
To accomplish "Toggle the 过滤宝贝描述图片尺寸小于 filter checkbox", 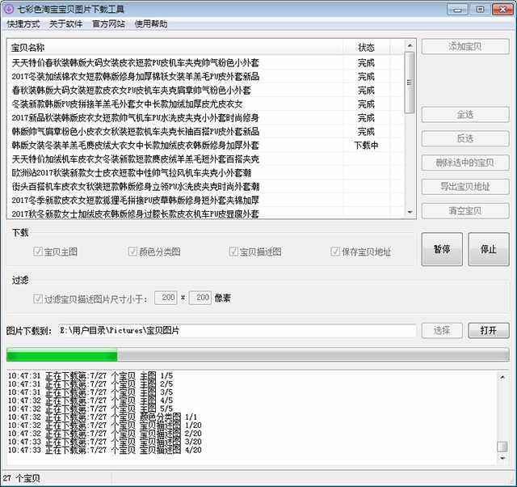I will click(38, 299).
